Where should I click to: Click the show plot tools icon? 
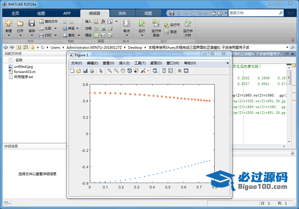pyautogui.click(x=186, y=71)
